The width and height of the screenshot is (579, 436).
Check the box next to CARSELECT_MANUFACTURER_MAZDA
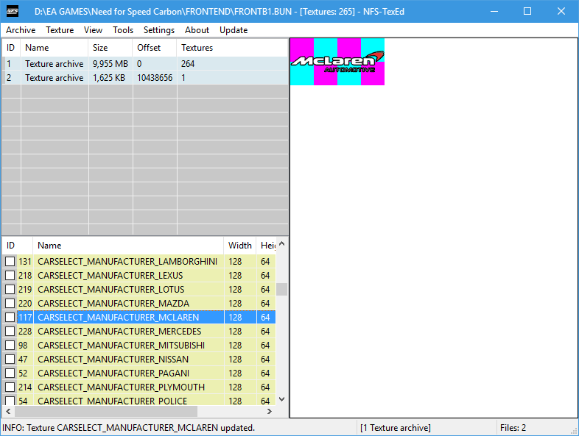coord(10,304)
